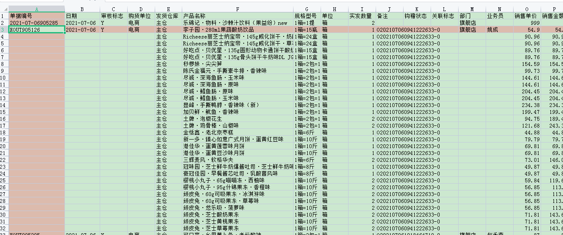Click 顽皮兔·芝士酸奶果冻 cell
This screenshot has height=235, width=563.
(x=238, y=214)
